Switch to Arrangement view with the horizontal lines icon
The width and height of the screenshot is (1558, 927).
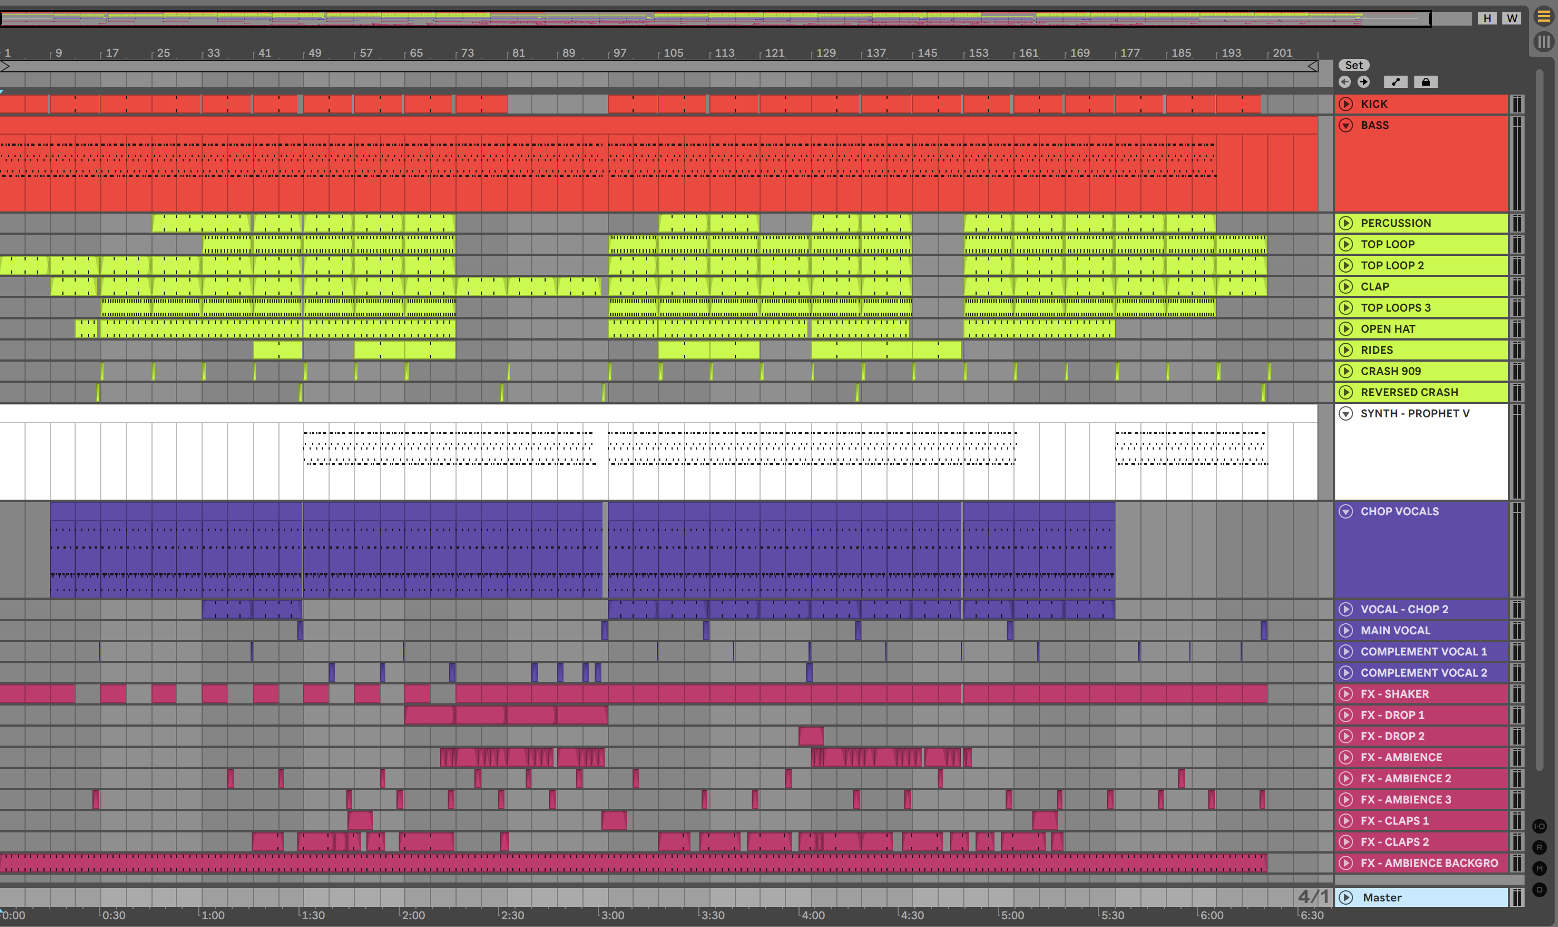click(1543, 17)
